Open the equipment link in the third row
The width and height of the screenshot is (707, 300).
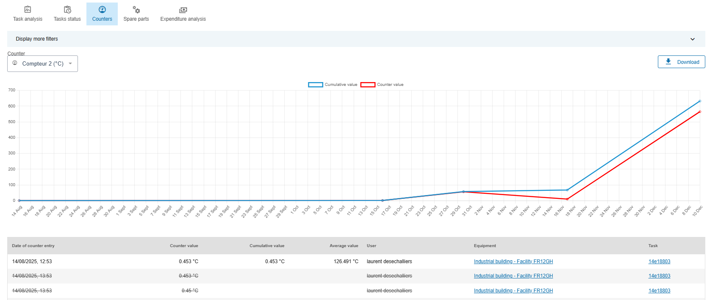point(513,291)
